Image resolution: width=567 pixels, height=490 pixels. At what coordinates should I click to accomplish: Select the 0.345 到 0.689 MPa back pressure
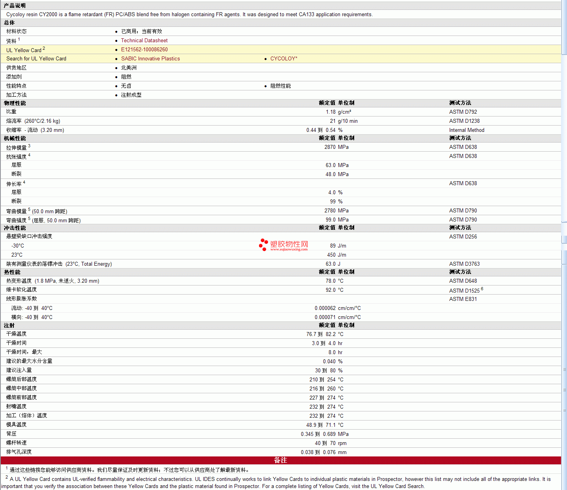pos(325,434)
